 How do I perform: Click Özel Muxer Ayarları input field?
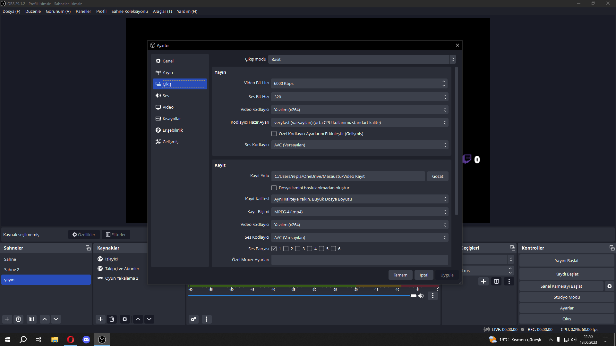click(360, 260)
